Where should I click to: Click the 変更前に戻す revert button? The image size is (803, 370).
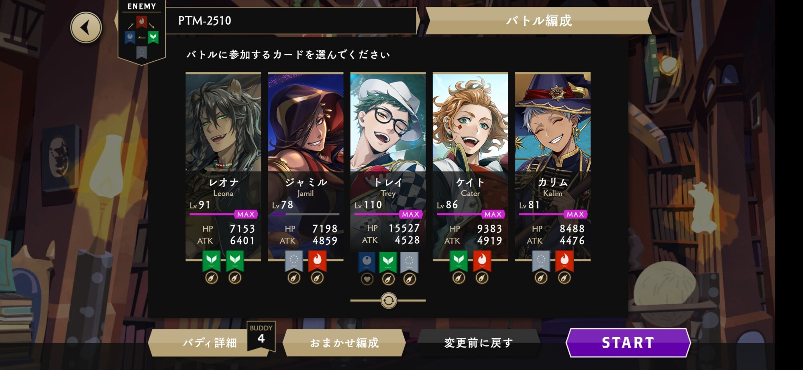(479, 343)
